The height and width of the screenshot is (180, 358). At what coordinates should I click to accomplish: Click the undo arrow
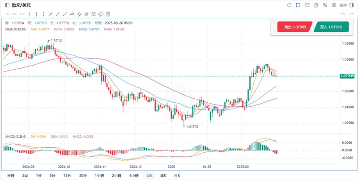pyautogui.click(x=343, y=14)
